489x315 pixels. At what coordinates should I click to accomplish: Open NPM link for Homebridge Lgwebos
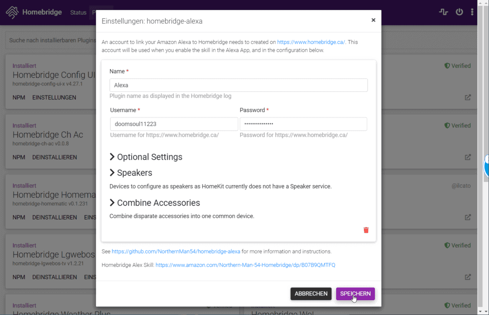19,277
